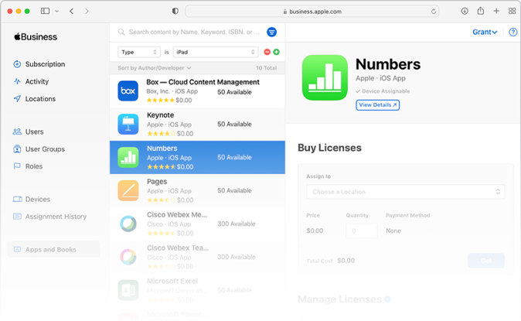Click the business.apple.com address bar
The height and width of the screenshot is (321, 521).
(x=312, y=12)
